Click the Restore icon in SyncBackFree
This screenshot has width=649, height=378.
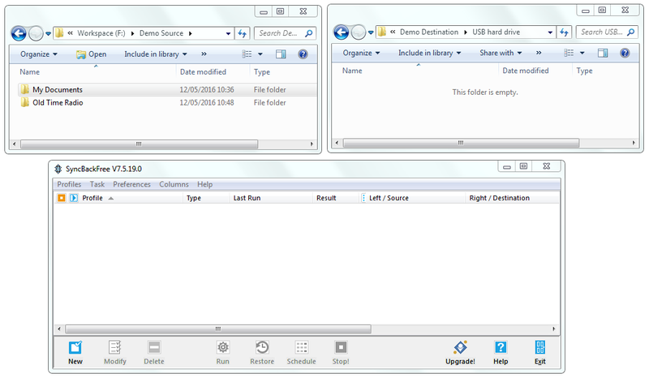coord(262,347)
